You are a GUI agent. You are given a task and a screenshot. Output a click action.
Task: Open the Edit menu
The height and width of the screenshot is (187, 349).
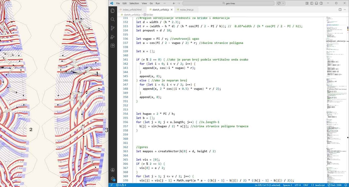point(124,3)
